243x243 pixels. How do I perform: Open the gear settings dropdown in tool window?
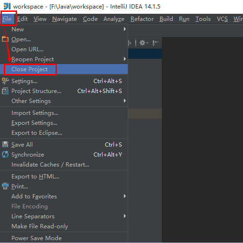144,43
